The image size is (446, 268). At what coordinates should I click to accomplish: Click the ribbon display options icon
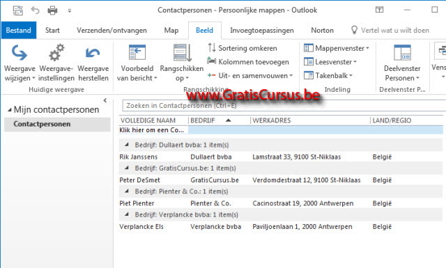[379, 10]
